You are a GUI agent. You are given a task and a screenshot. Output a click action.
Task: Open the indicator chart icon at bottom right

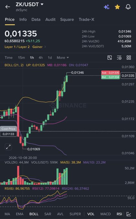[129, 214]
